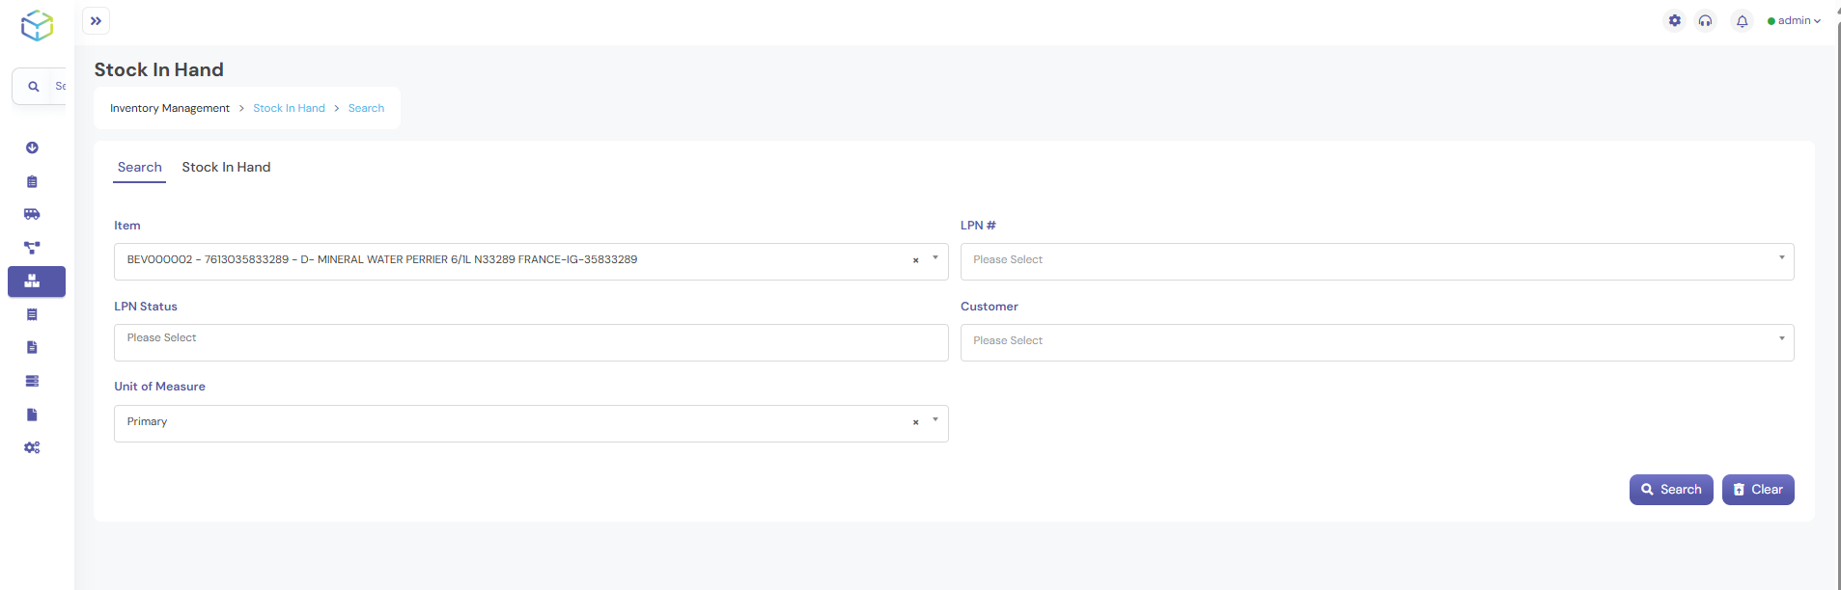Image resolution: width=1841 pixels, height=590 pixels.
Task: Open the gears configuration icon in sidebar
Action: point(32,447)
